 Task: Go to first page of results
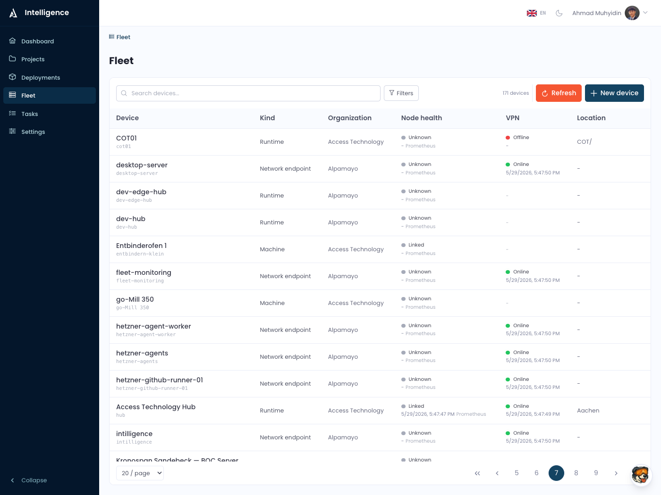click(x=477, y=473)
